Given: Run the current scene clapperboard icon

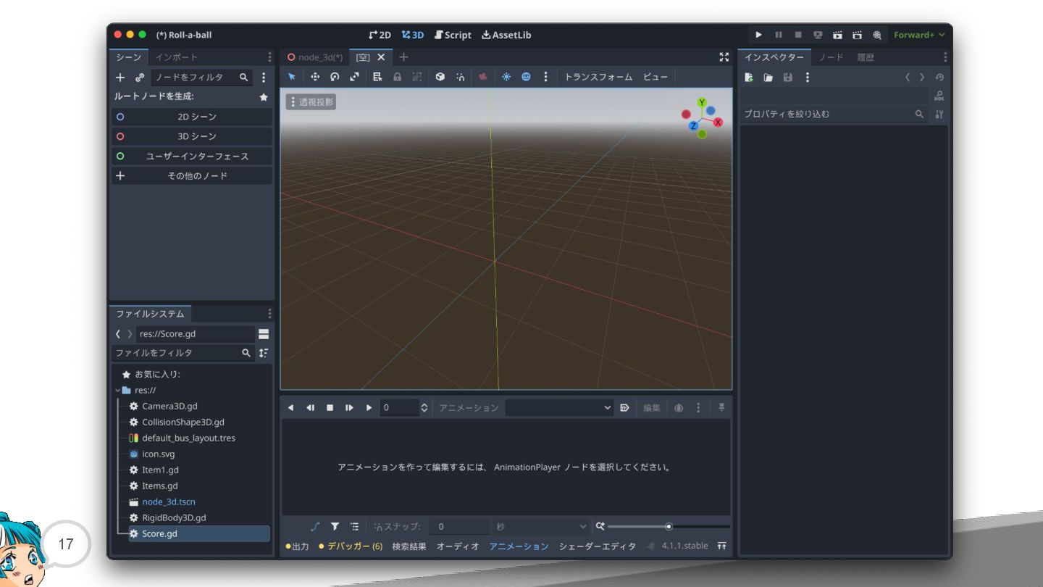Looking at the screenshot, I should tap(837, 35).
